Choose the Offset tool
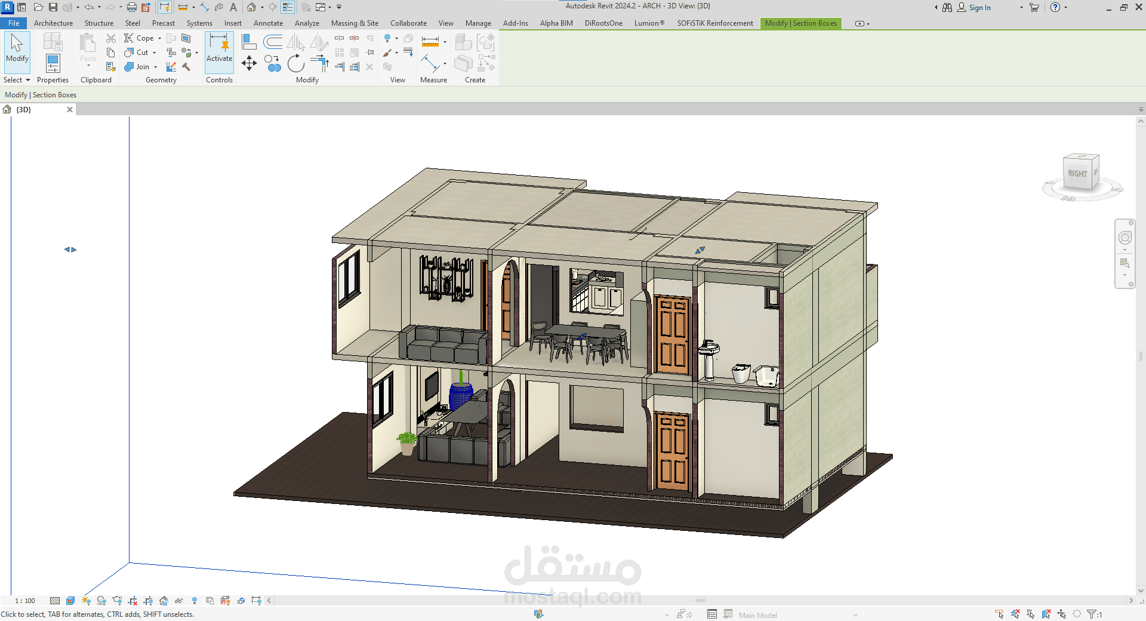Viewport: 1146px width, 621px height. 273,42
